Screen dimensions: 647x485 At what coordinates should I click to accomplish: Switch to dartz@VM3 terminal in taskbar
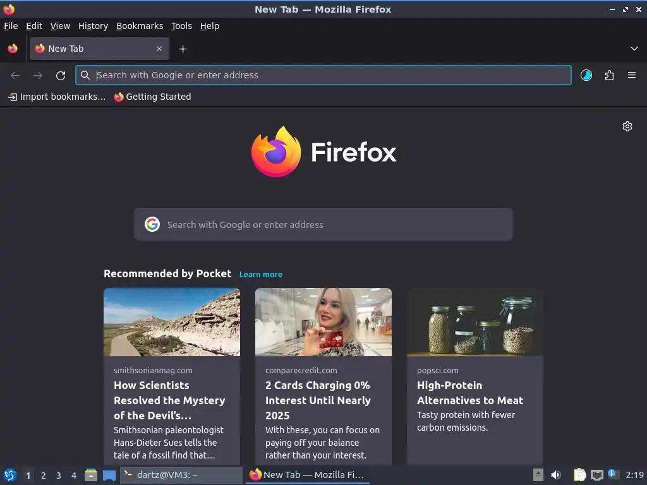click(x=181, y=475)
